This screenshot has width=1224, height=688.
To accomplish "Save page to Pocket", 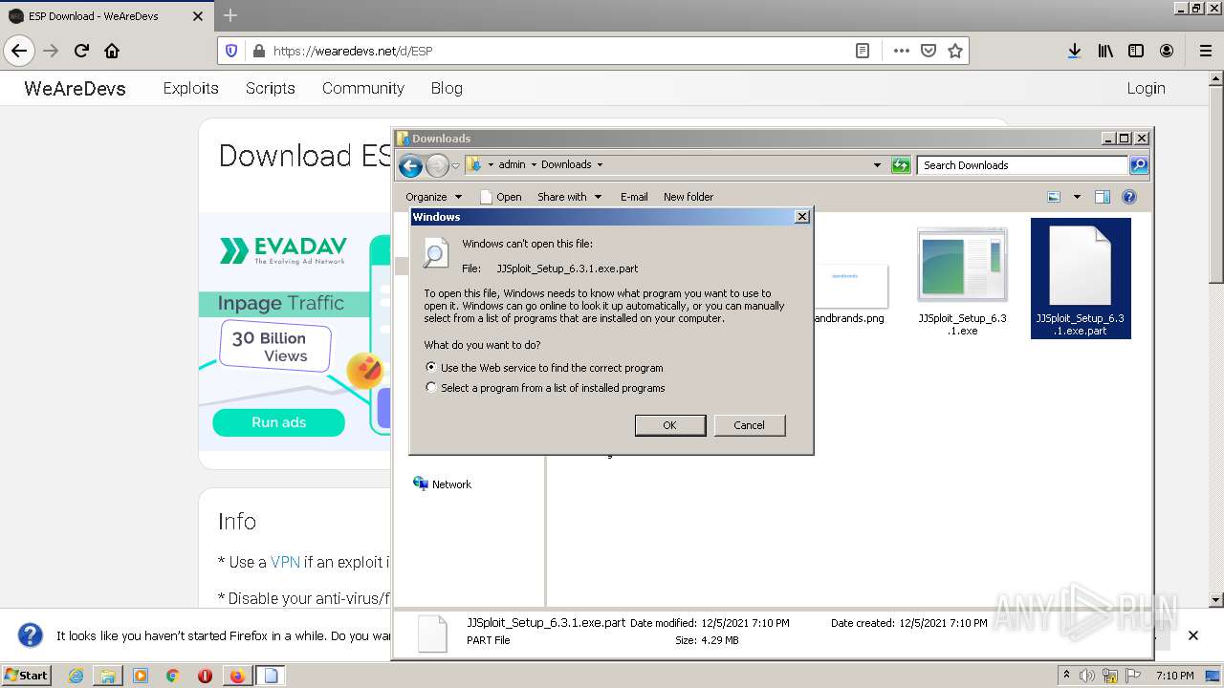I will click(x=929, y=51).
